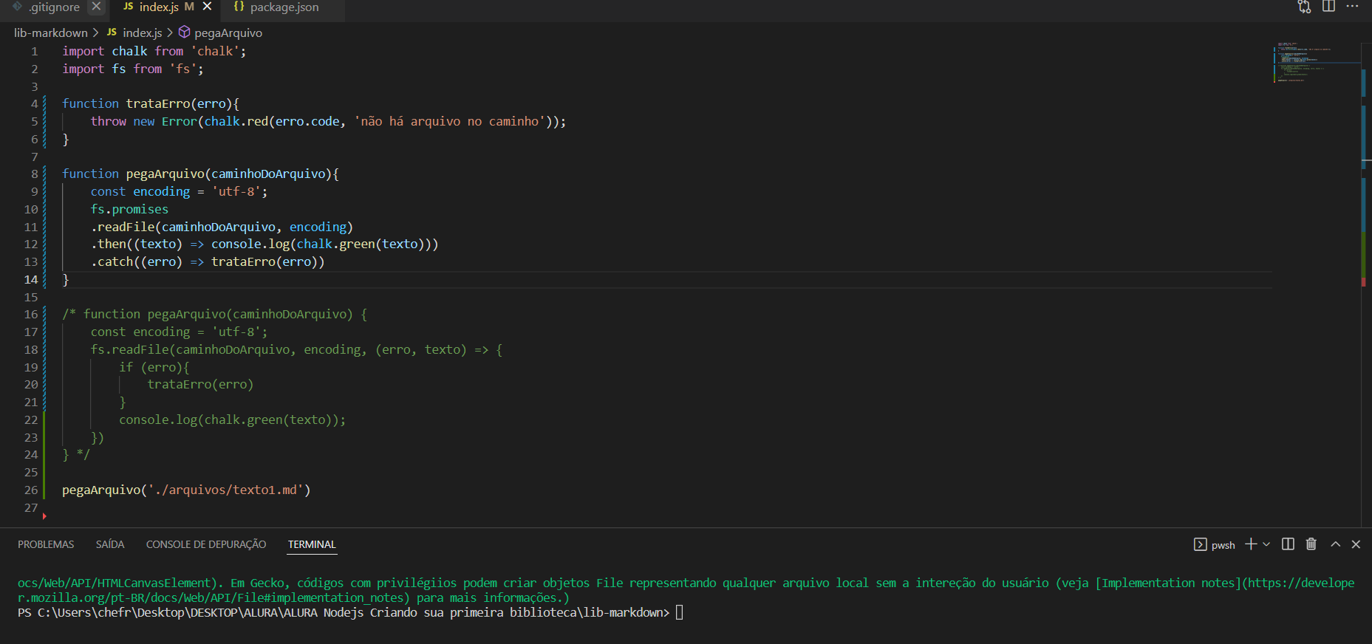Open the SAÍDA panel tab
Screen dimensions: 1372x644
(x=110, y=544)
